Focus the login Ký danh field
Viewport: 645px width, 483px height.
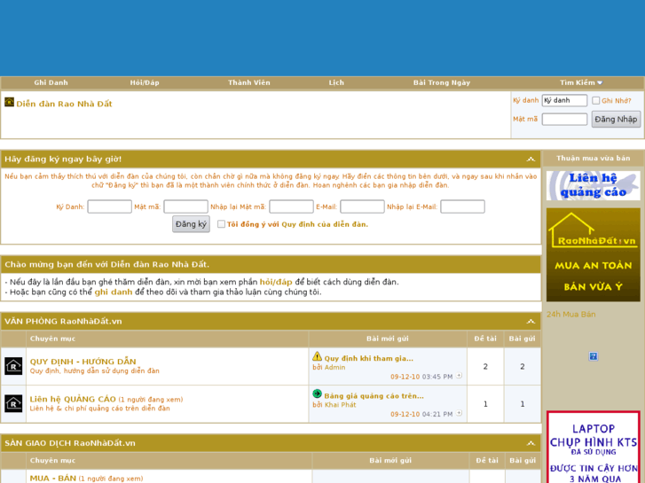564,100
